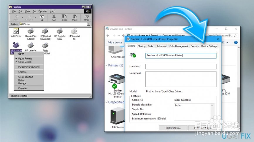Open the File menu in the Printers window
Screen dimensions: 254x142
click(x=14, y=11)
